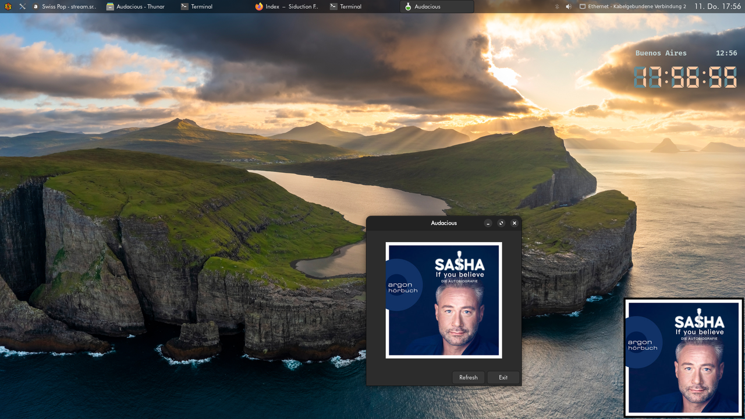745x419 pixels.
Task: Click the Buenos Aires label on the desktop clock
Action: [661, 53]
